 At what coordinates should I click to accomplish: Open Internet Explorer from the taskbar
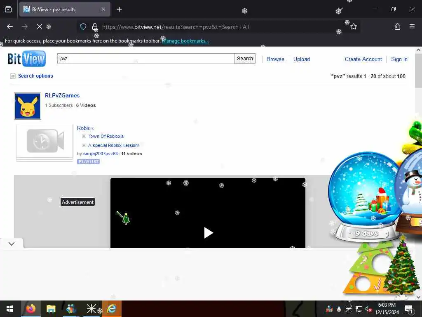111,309
